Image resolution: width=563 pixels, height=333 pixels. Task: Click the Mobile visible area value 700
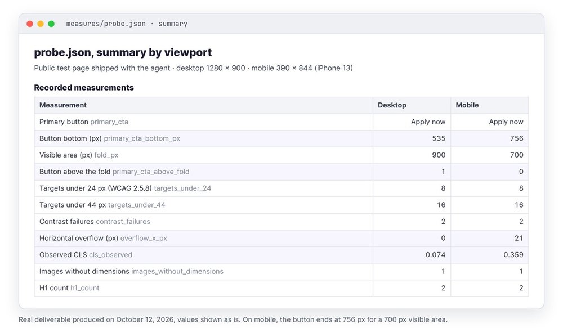tap(517, 155)
